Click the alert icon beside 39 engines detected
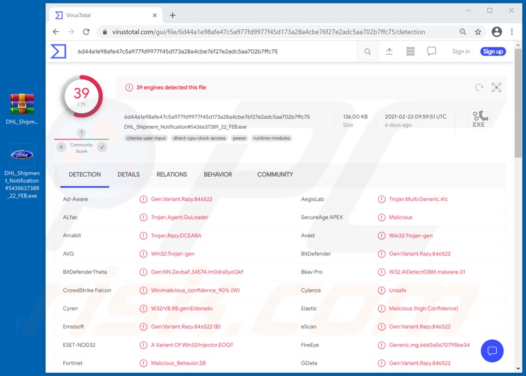Screen dimensions: 526x376 pyautogui.click(x=129, y=87)
